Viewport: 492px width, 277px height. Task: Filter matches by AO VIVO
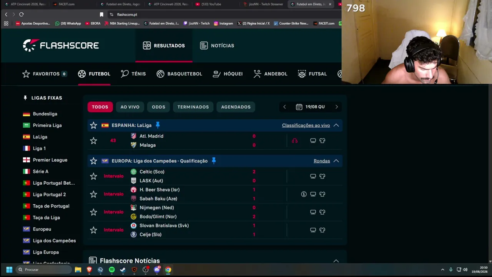(130, 107)
